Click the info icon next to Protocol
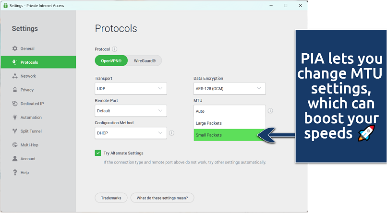This screenshot has width=387, height=213. pos(115,49)
